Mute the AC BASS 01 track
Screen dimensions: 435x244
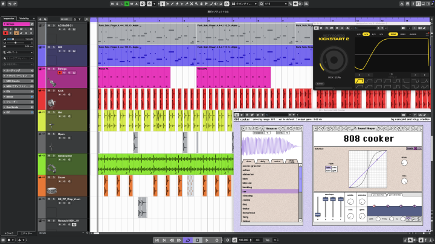pyautogui.click(x=49, y=25)
